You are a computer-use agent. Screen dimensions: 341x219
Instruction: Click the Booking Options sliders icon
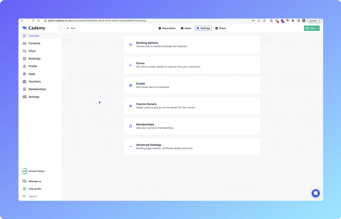tap(131, 45)
